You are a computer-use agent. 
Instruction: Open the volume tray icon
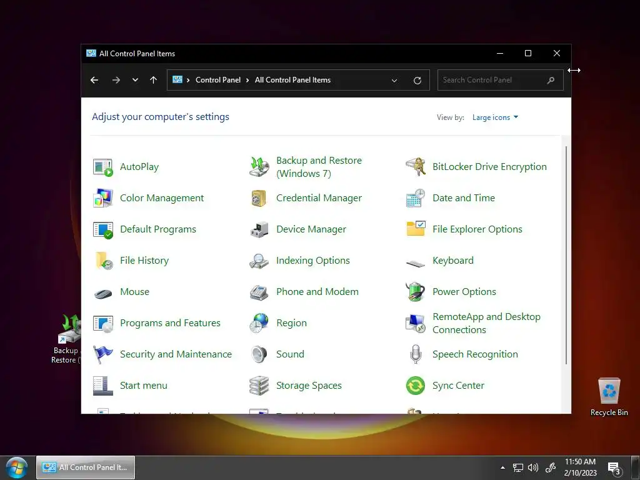coord(532,467)
